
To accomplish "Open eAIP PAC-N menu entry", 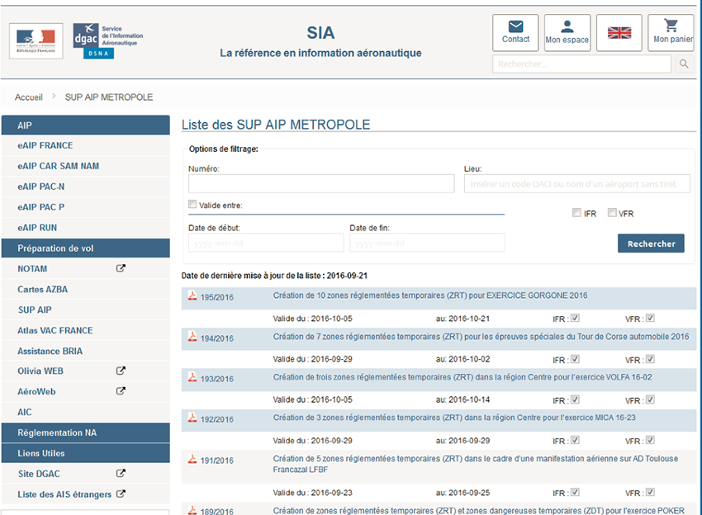I will tap(86, 187).
